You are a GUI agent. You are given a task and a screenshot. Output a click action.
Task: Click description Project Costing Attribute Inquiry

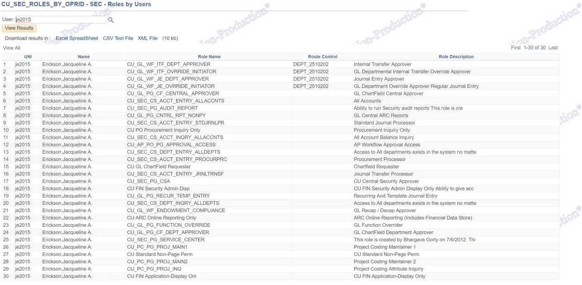point(389,269)
